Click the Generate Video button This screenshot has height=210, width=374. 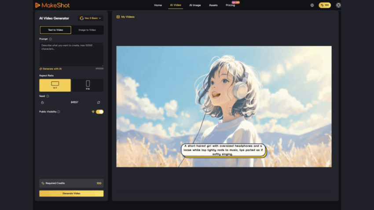[x=71, y=193]
